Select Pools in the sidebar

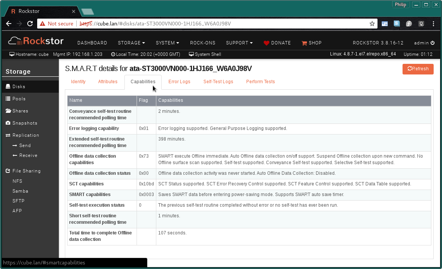[19, 99]
